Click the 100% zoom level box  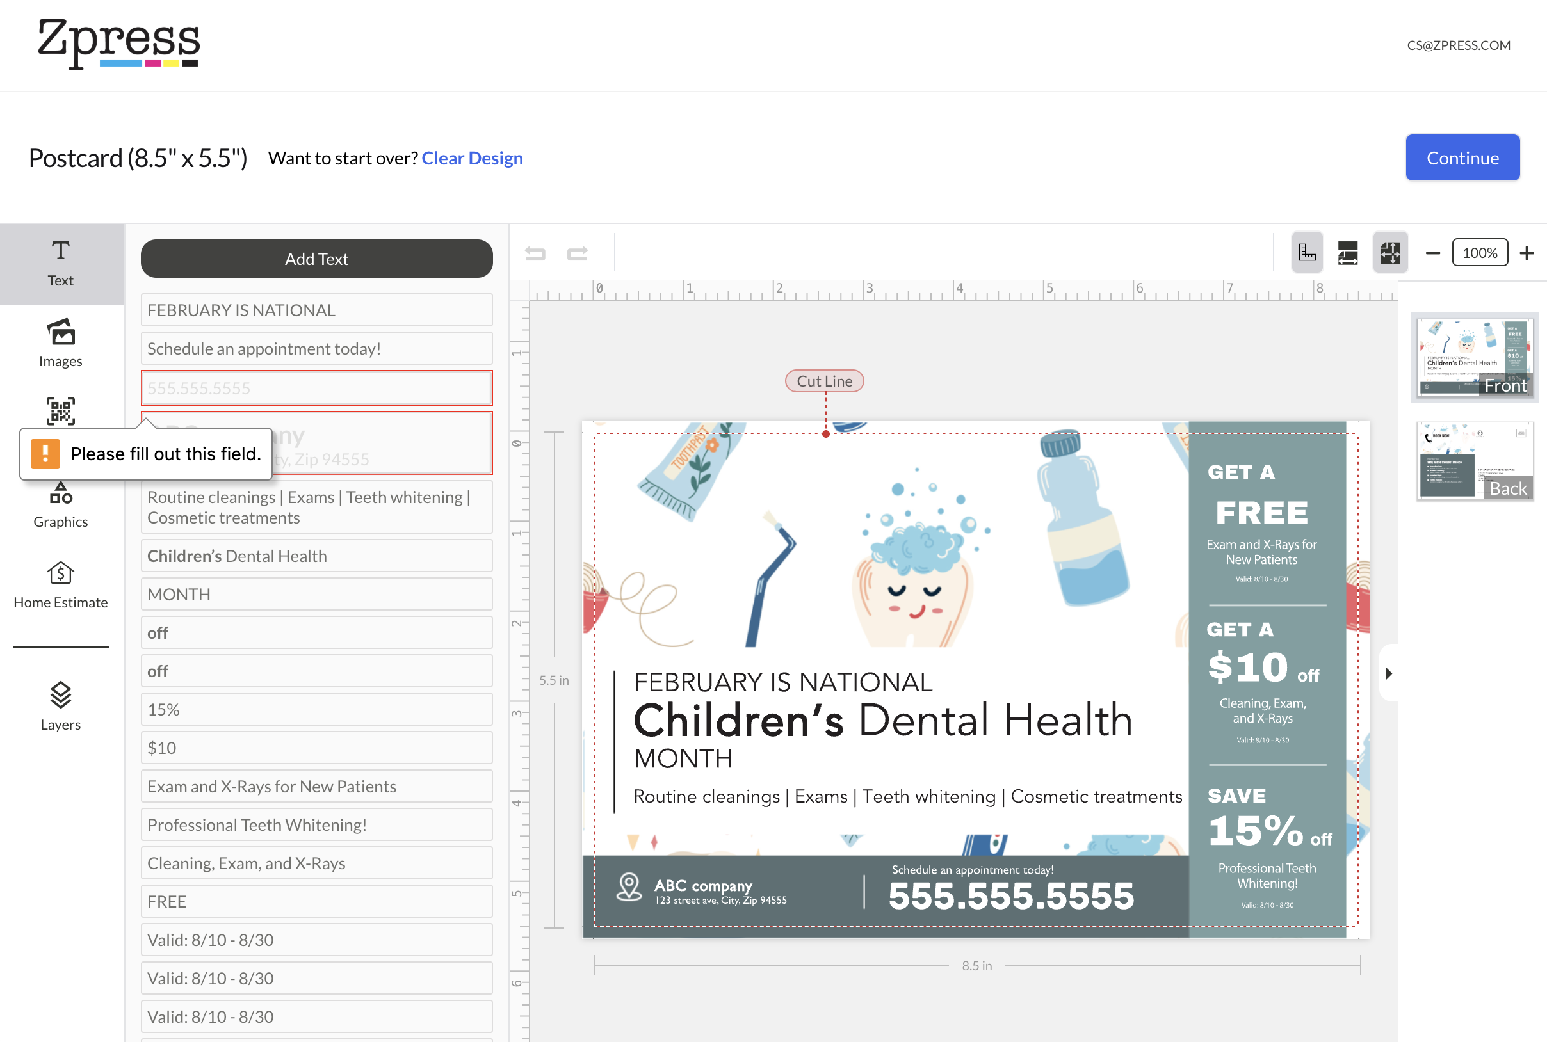(x=1479, y=253)
